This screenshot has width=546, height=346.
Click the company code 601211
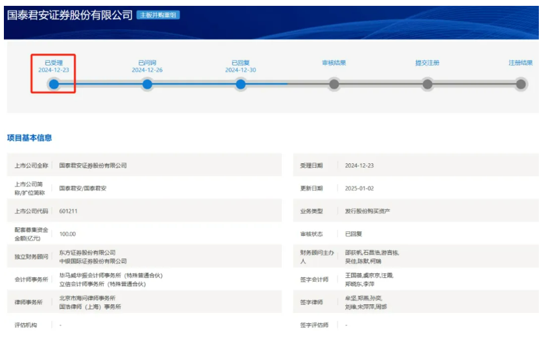(x=68, y=211)
